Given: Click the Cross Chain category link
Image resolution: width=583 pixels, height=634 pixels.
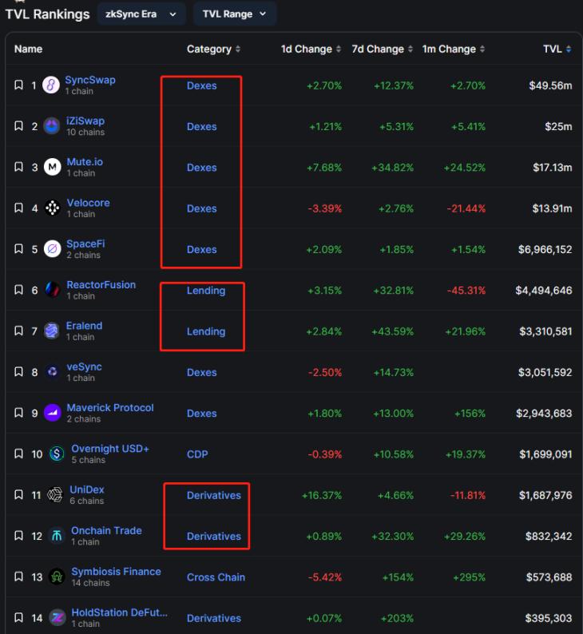Looking at the screenshot, I should coord(216,577).
